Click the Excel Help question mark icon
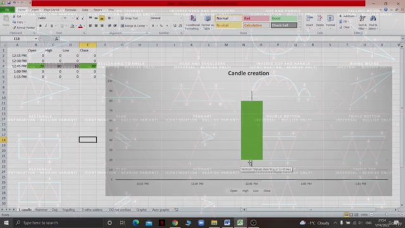The width and height of the screenshot is (405, 228). (385, 9)
